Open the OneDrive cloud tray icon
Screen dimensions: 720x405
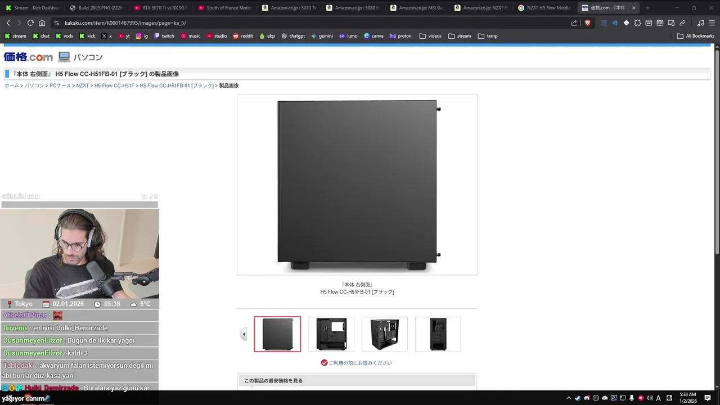pyautogui.click(x=605, y=398)
